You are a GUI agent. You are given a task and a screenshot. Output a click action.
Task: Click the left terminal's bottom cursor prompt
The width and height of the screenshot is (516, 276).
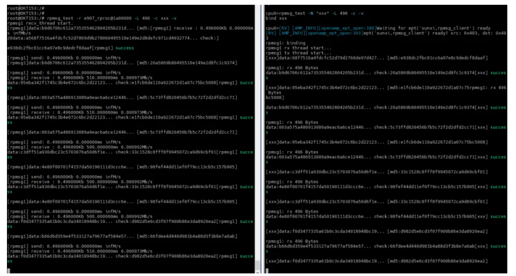(9, 271)
